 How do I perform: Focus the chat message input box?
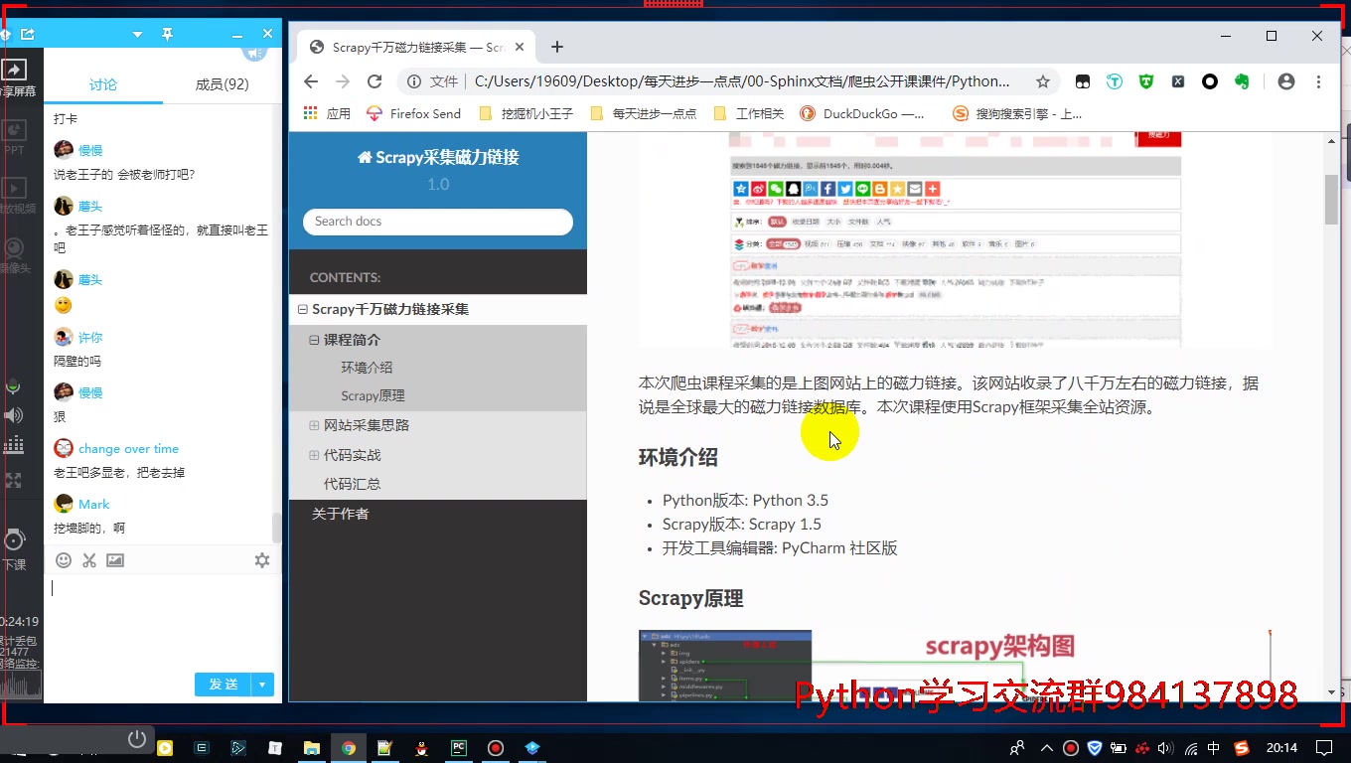tap(163, 621)
